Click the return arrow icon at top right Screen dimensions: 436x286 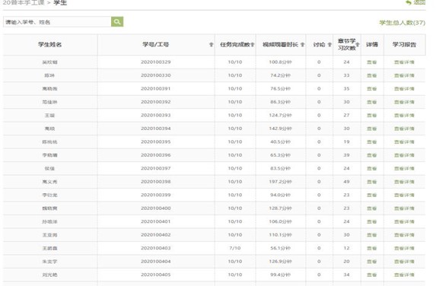point(409,2)
